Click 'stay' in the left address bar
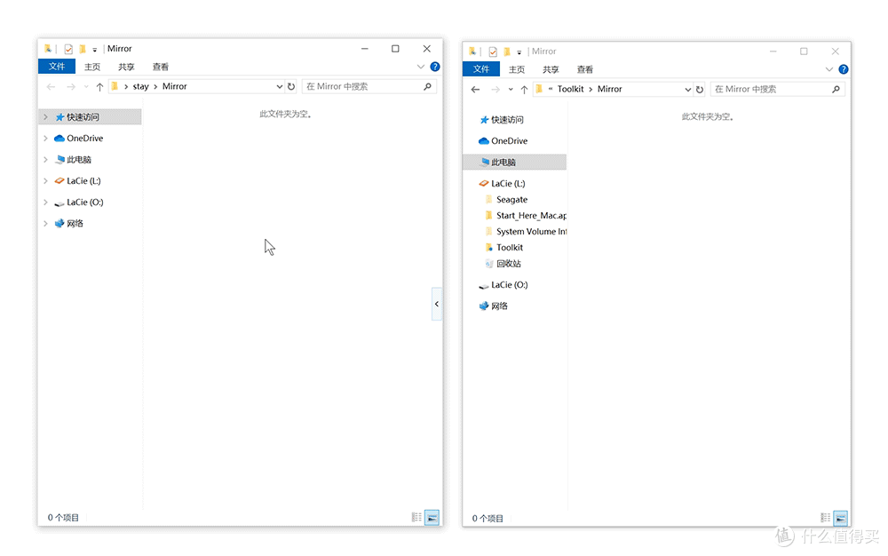The image size is (888, 556). tap(140, 87)
